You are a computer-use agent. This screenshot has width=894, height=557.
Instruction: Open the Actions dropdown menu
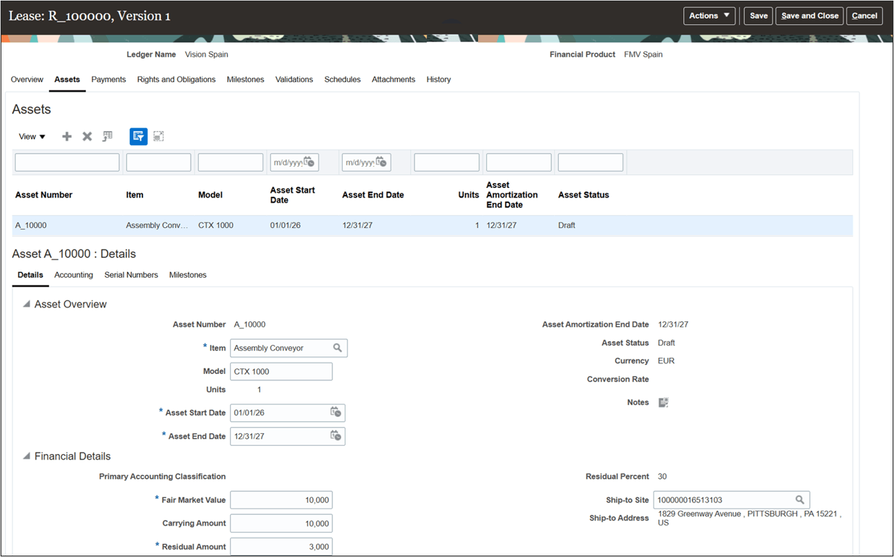tap(709, 15)
